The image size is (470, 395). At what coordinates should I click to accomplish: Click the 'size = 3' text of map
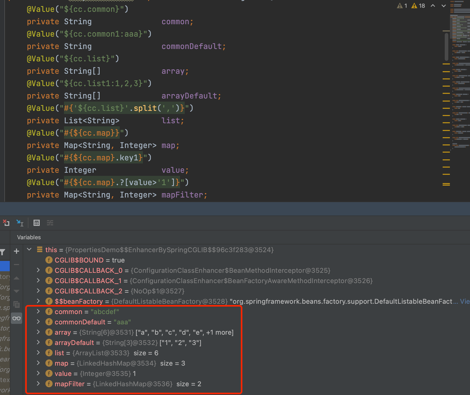[173, 363]
